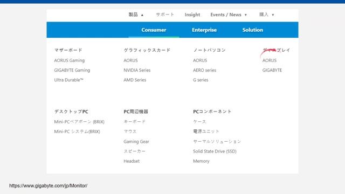Open the Headset link
Viewport: 345px width, 194px height.
pos(132,161)
